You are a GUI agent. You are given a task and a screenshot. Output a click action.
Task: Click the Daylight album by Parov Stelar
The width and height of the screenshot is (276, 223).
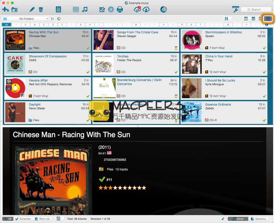48,112
